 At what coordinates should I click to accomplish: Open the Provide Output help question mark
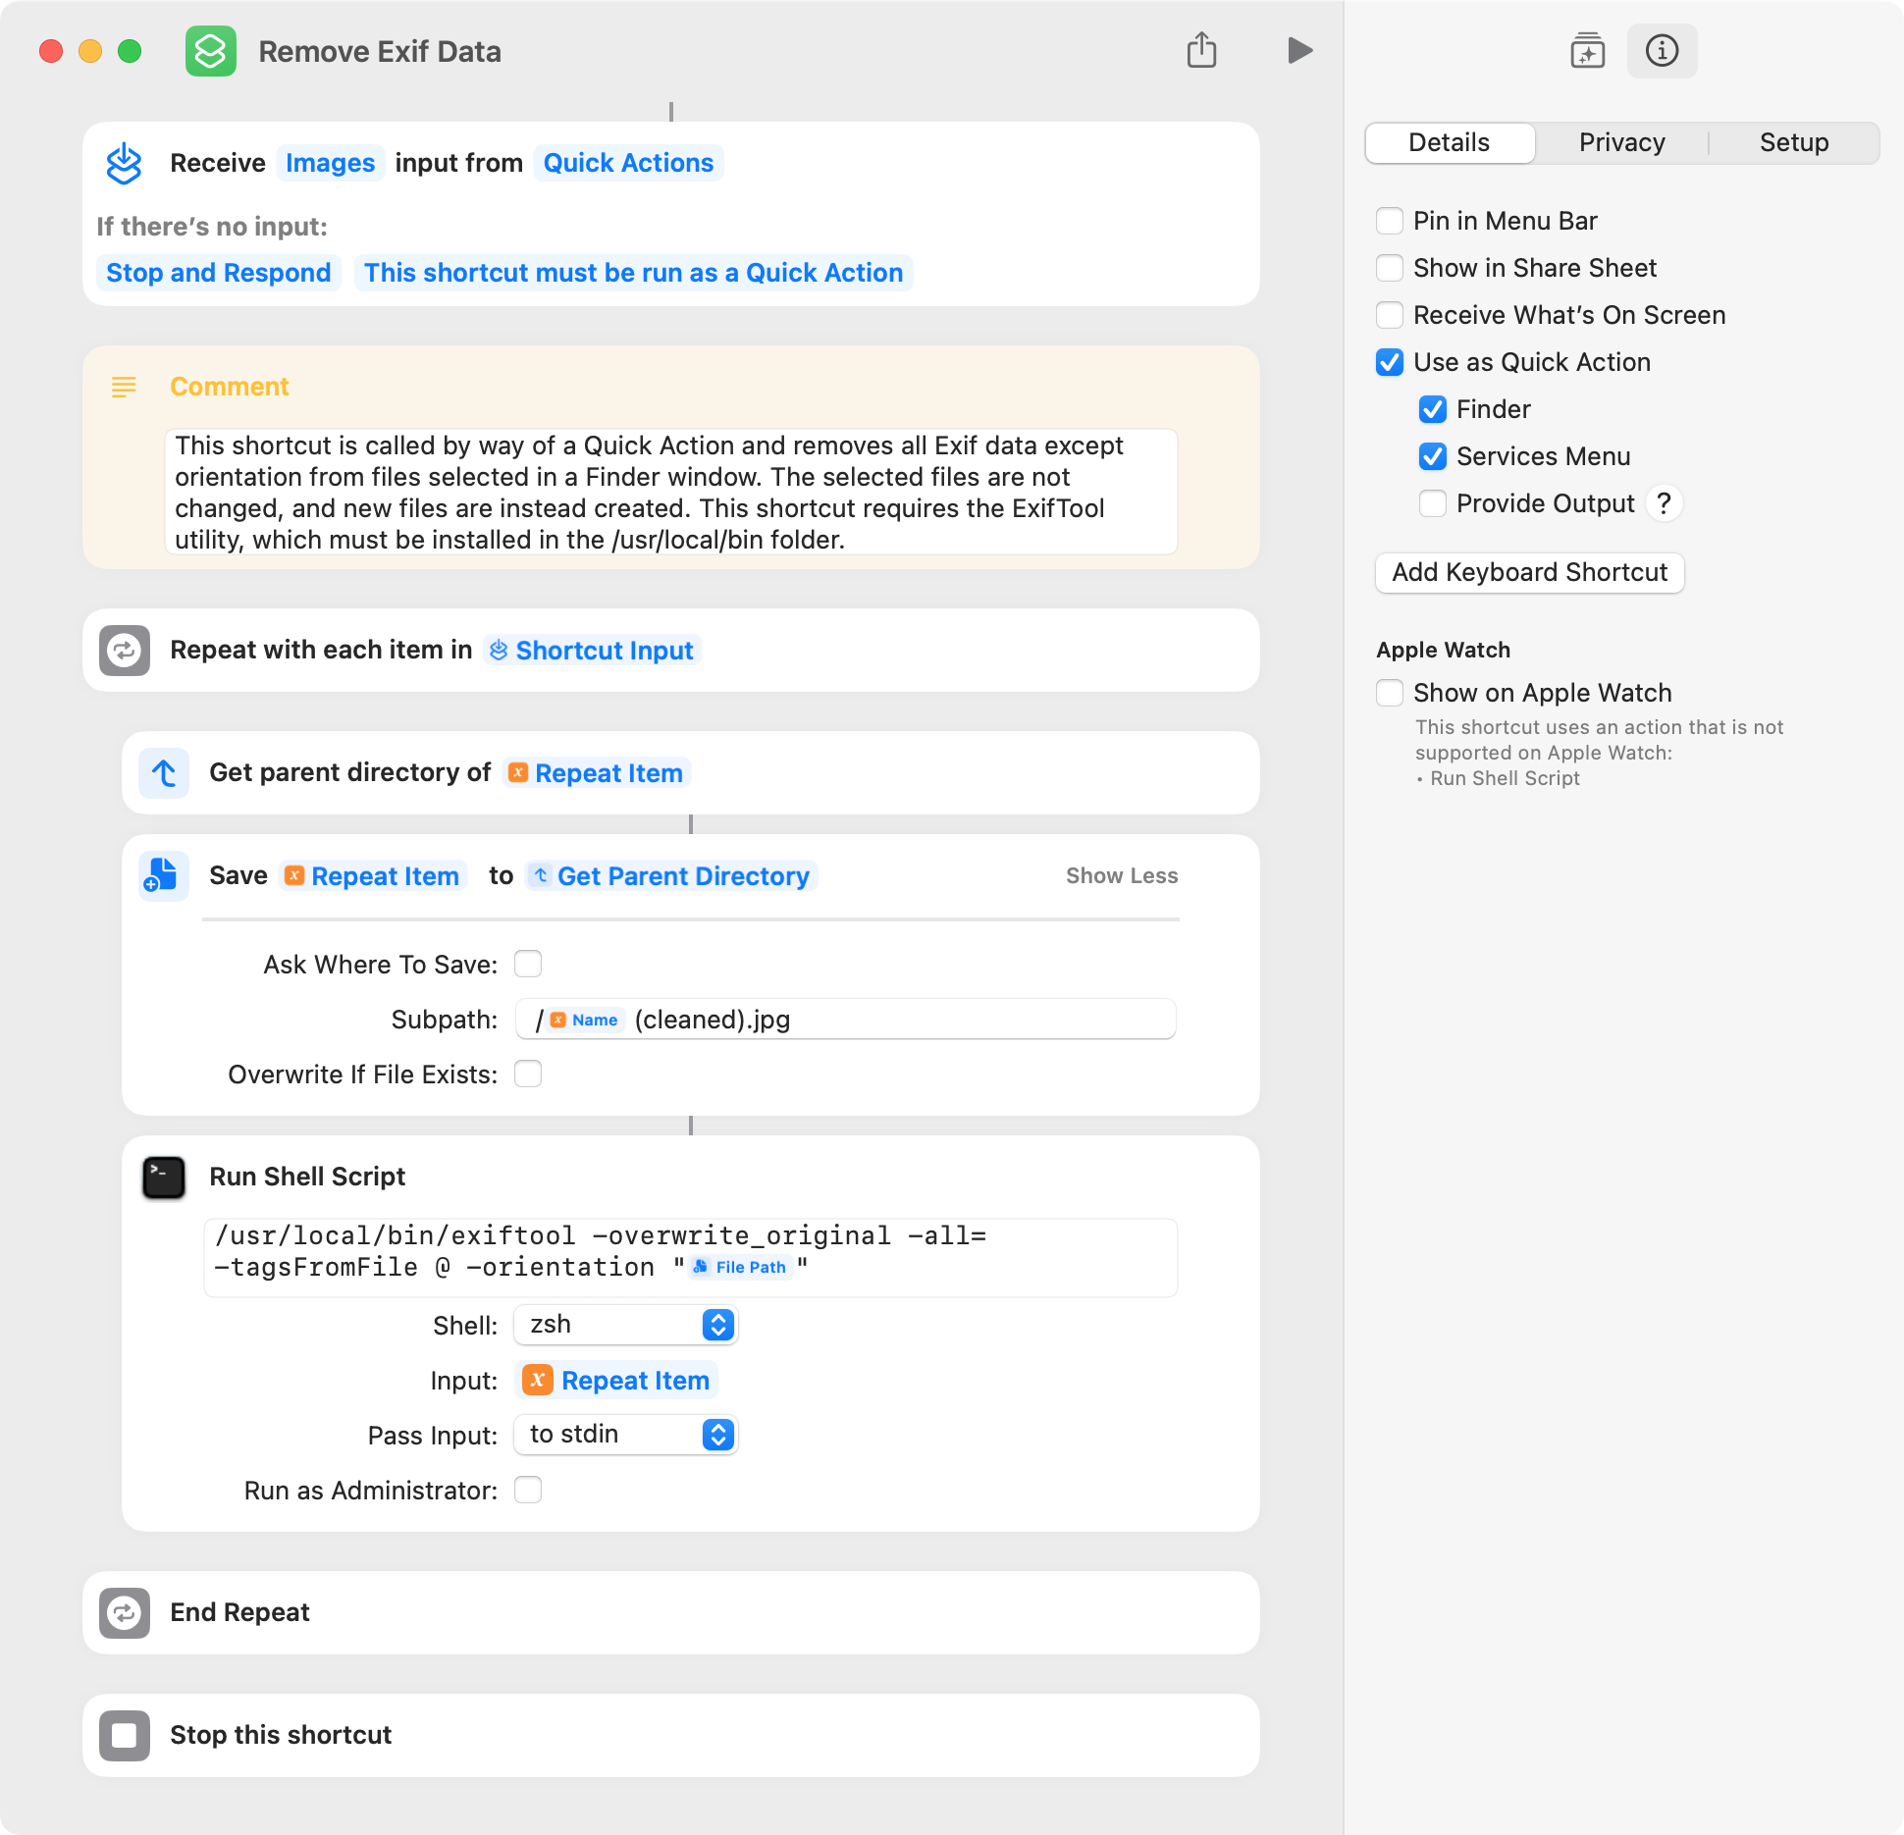click(1664, 503)
